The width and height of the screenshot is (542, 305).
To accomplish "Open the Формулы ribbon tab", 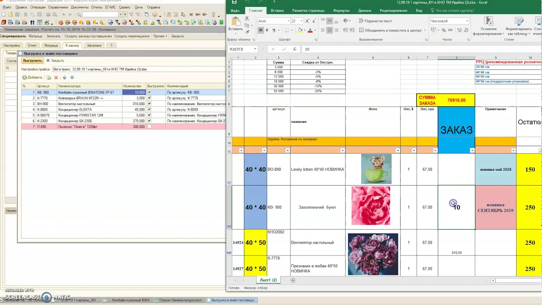I will (x=341, y=11).
